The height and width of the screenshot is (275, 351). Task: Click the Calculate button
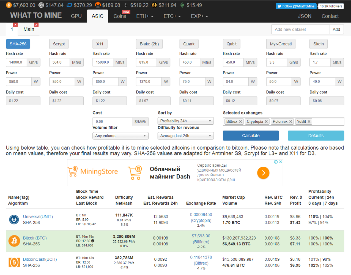pyautogui.click(x=251, y=135)
